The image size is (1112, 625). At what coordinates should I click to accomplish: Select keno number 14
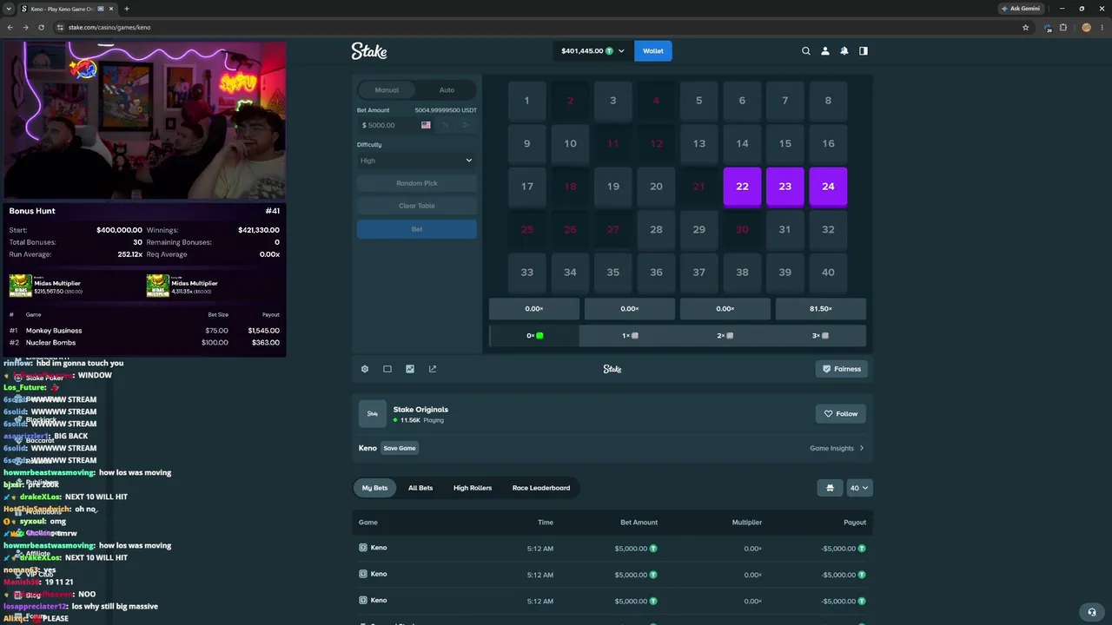[742, 143]
